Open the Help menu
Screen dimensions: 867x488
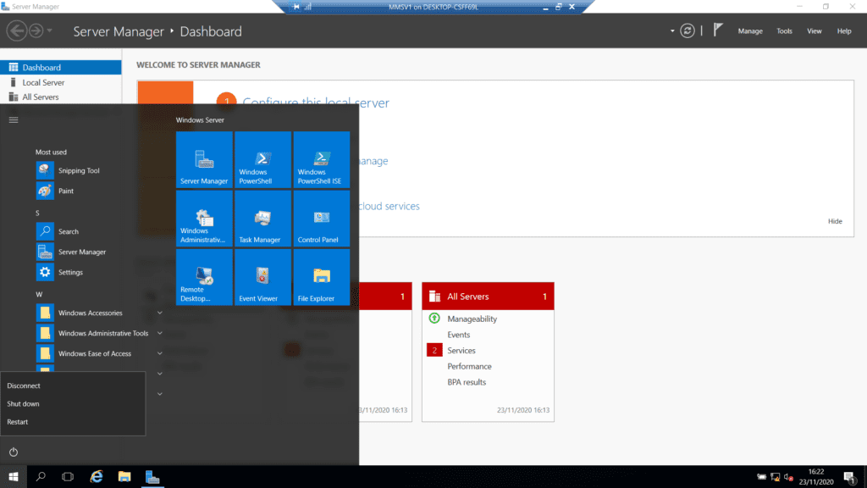coord(844,31)
